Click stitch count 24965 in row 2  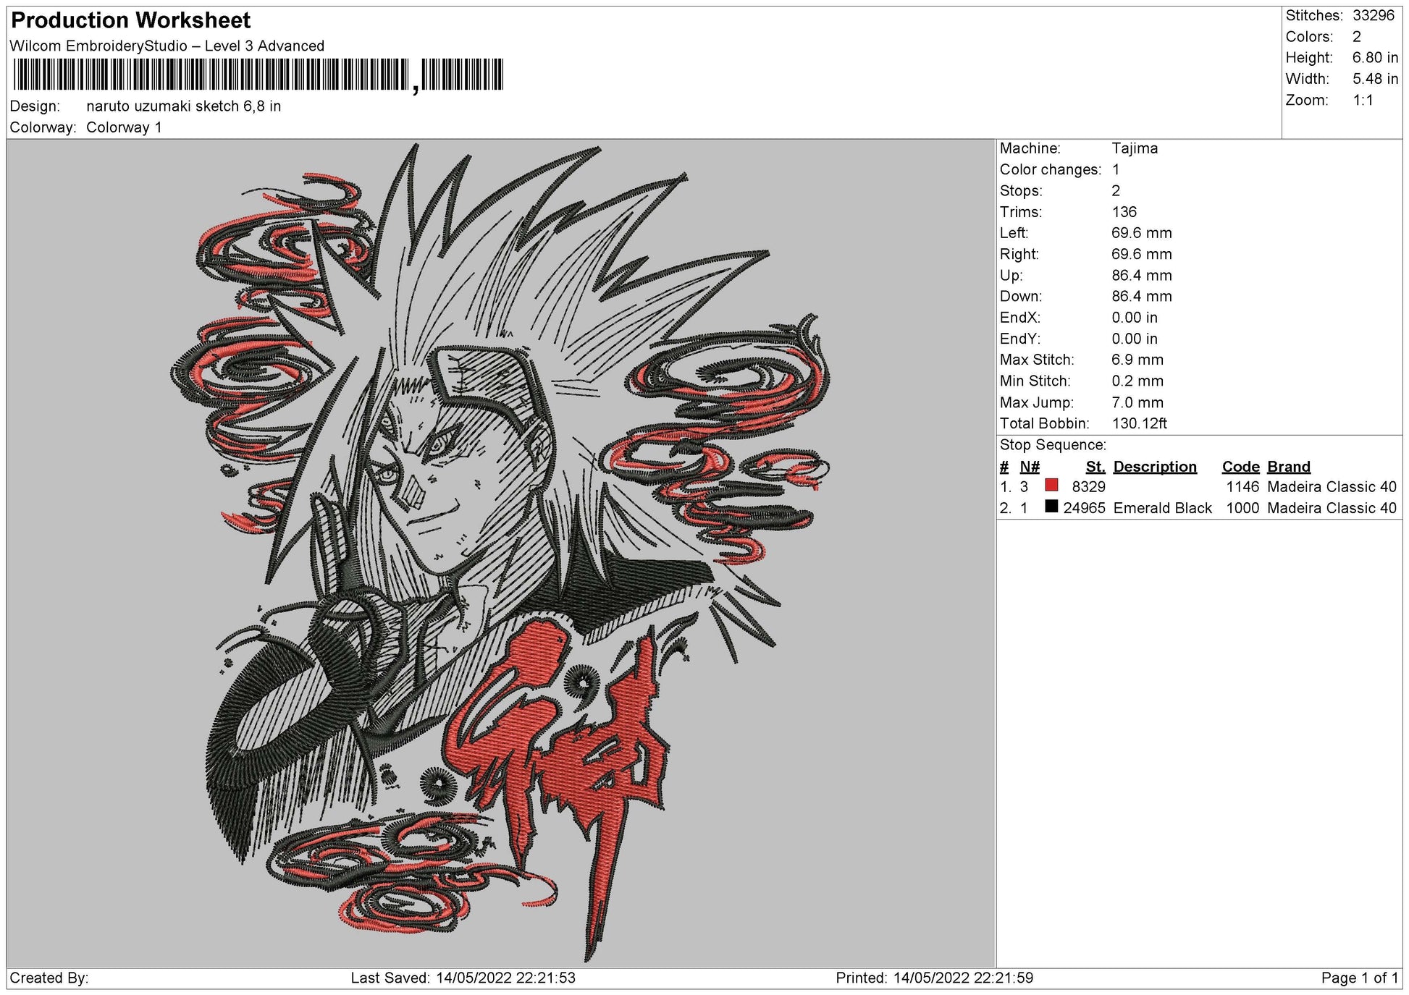pyautogui.click(x=1084, y=508)
